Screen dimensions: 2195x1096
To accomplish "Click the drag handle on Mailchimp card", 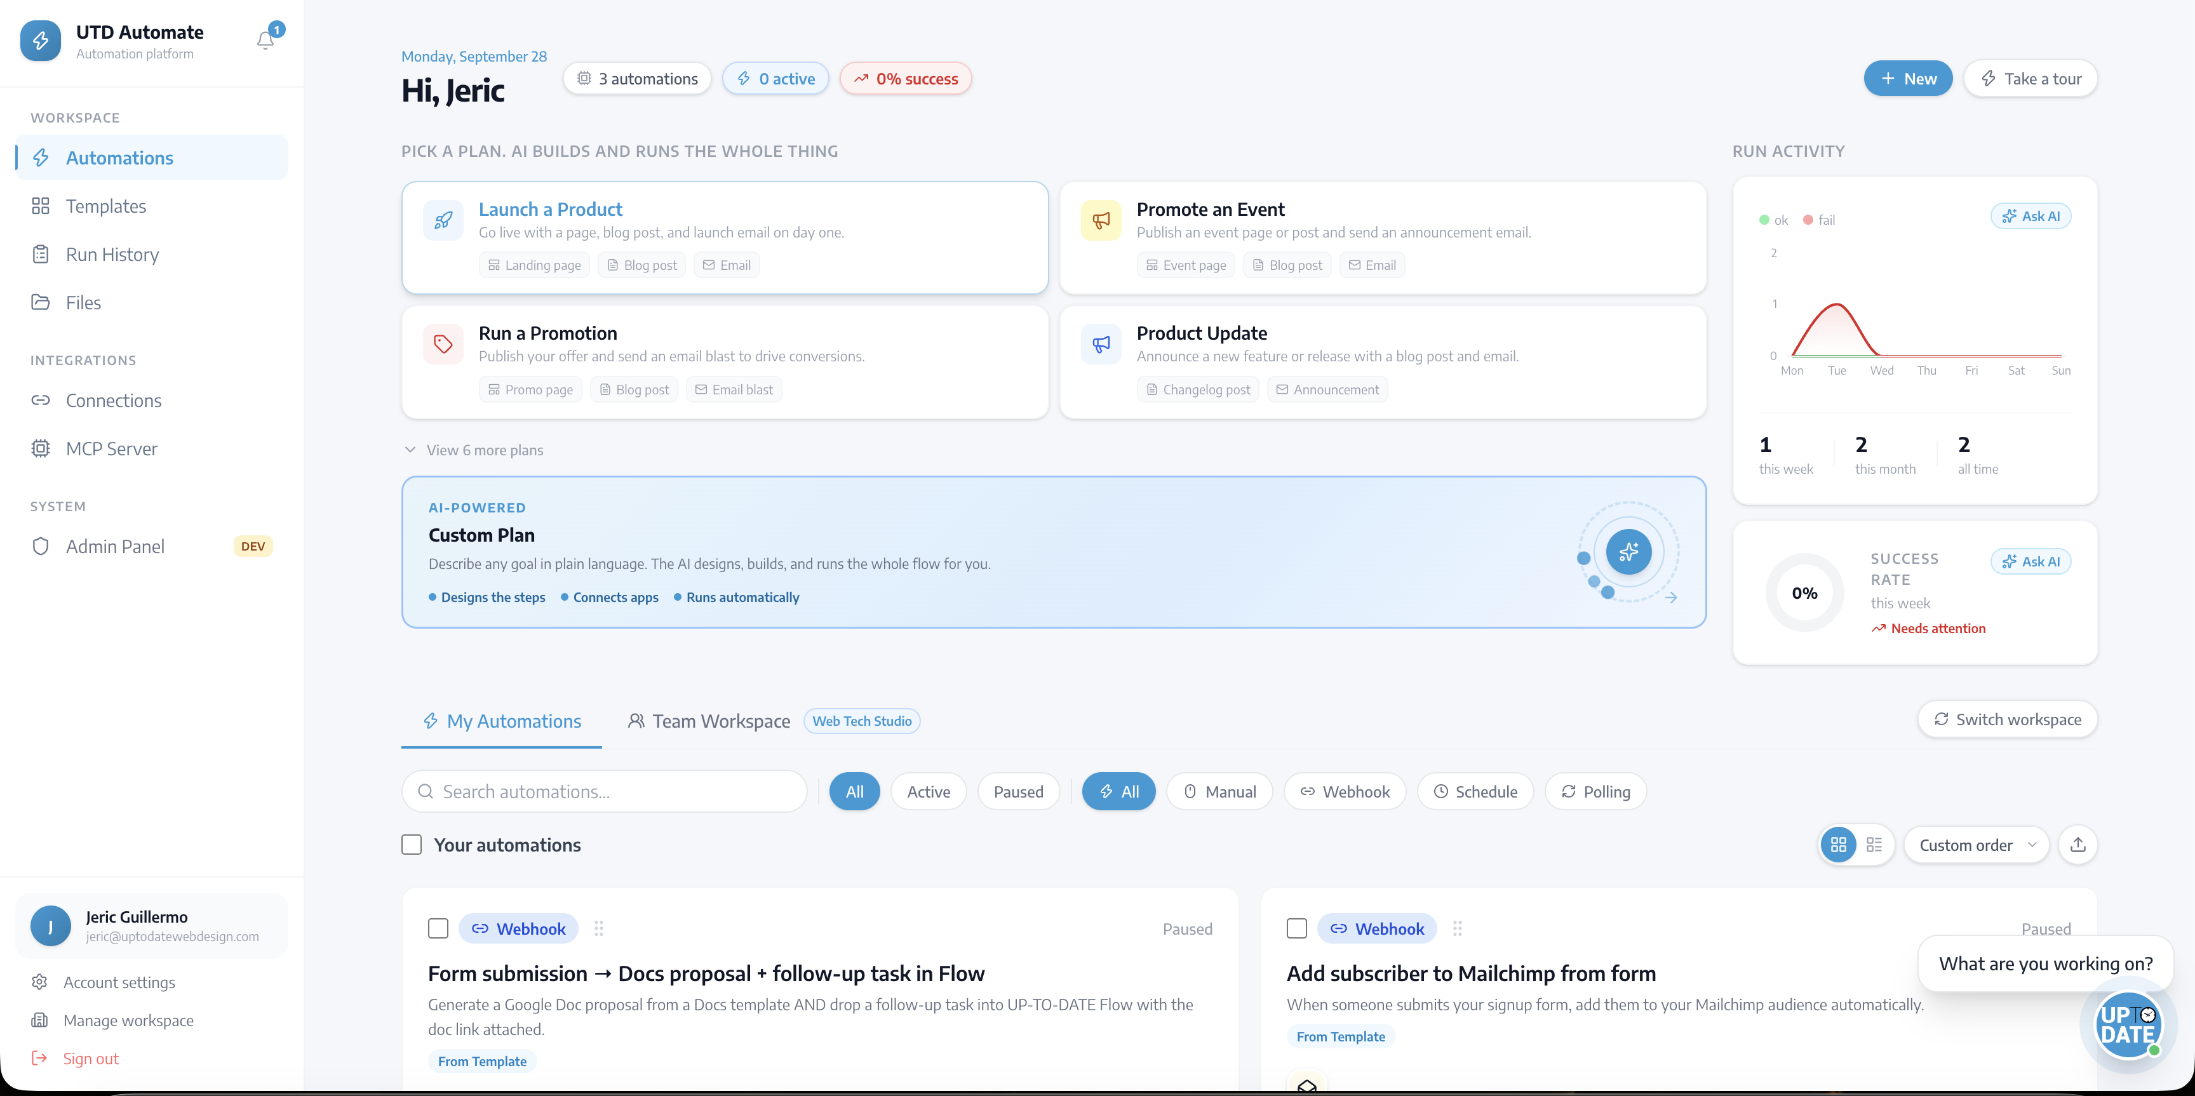I will pyautogui.click(x=1457, y=928).
